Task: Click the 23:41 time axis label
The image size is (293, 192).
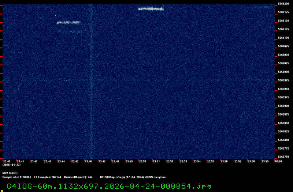Action: [x=21, y=161]
